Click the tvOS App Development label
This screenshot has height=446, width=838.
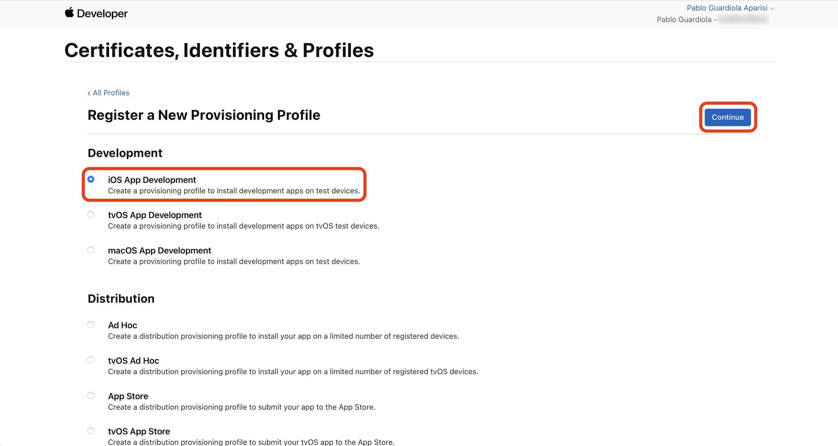155,215
